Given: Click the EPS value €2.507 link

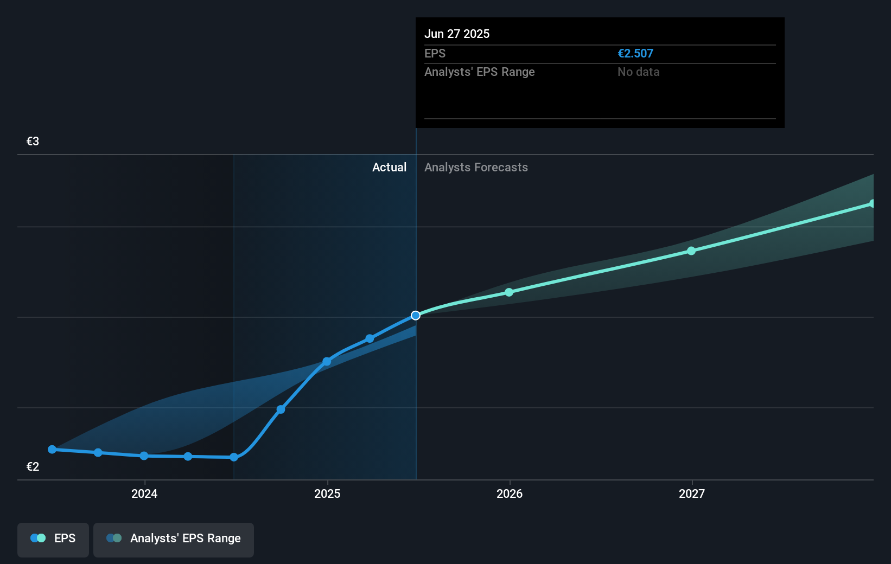Looking at the screenshot, I should pos(635,53).
